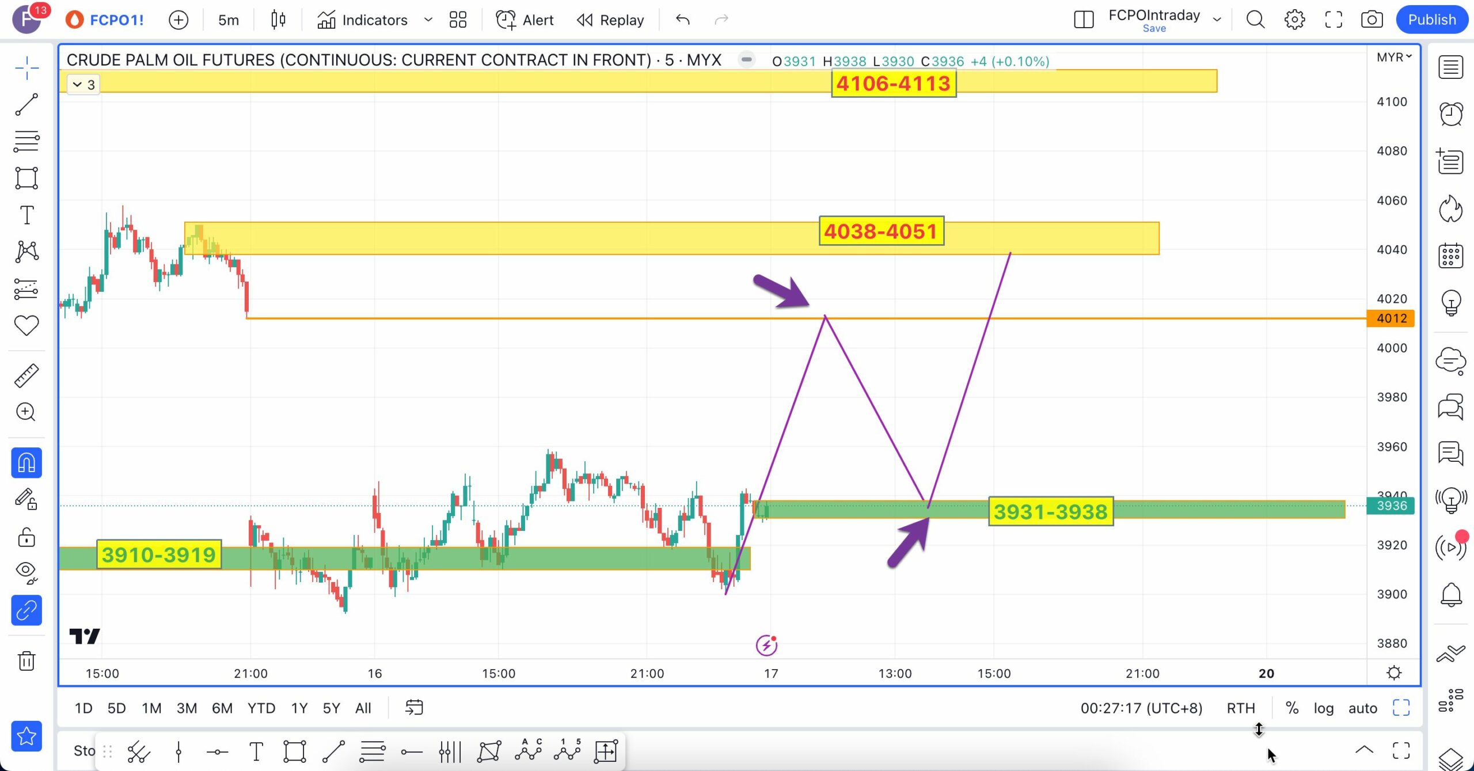Take a chart snapshot with camera icon
1474x771 pixels.
pos(1372,20)
